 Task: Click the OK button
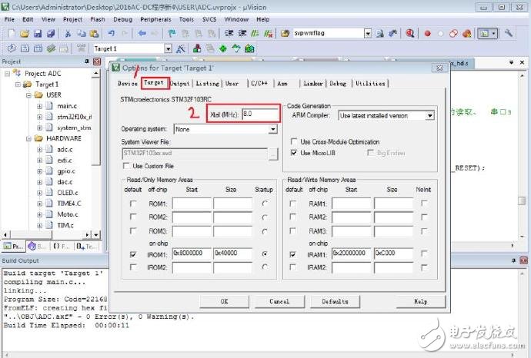tap(224, 301)
